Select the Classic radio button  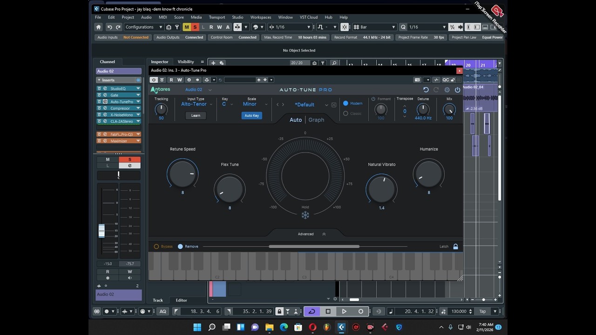click(345, 114)
